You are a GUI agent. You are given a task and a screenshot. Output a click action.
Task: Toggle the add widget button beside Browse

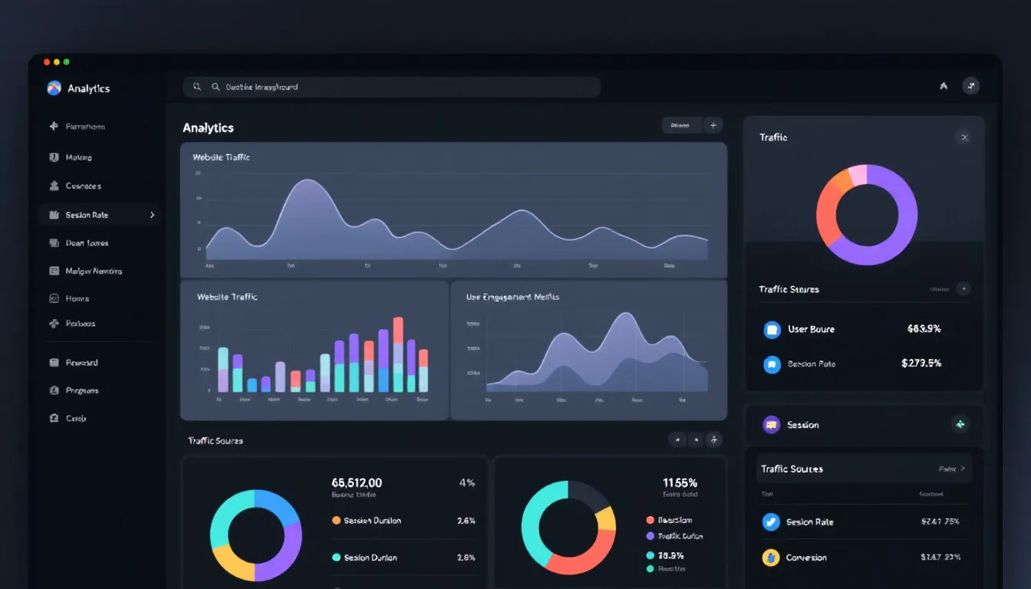[x=713, y=124]
